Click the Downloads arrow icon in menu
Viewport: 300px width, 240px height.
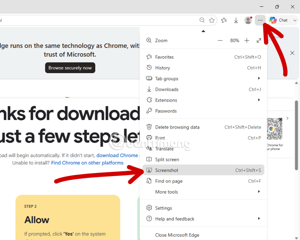click(x=149, y=89)
